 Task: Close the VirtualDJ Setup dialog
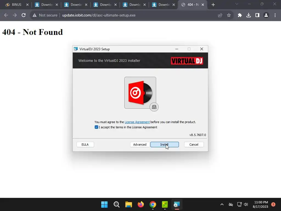202,49
